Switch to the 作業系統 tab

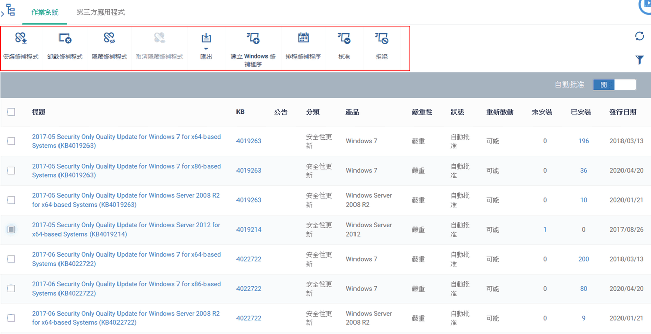(45, 12)
